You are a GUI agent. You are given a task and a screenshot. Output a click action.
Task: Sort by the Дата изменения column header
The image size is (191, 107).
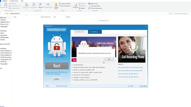(x=46, y=17)
